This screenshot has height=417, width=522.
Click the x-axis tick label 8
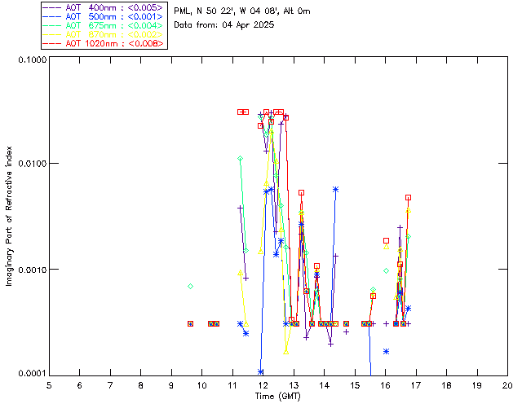141,385
